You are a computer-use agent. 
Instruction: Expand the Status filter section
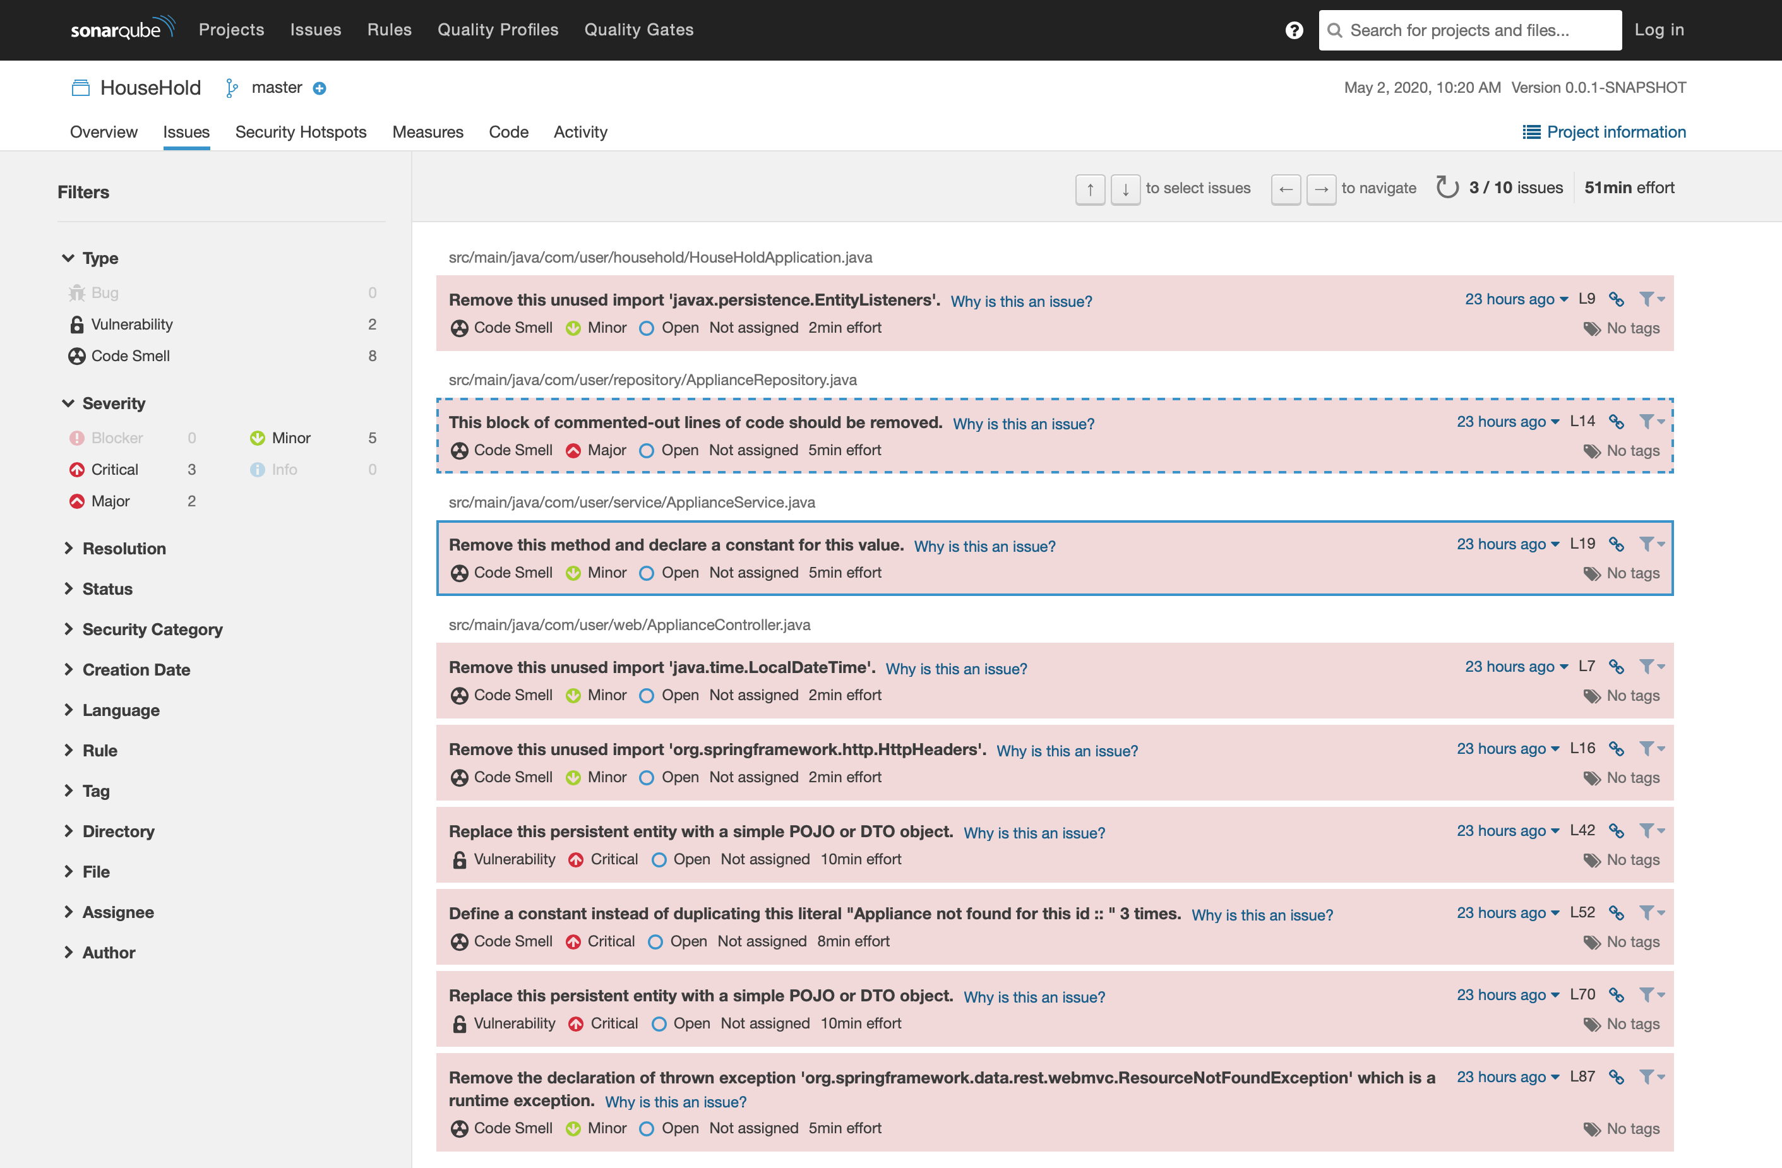point(107,589)
